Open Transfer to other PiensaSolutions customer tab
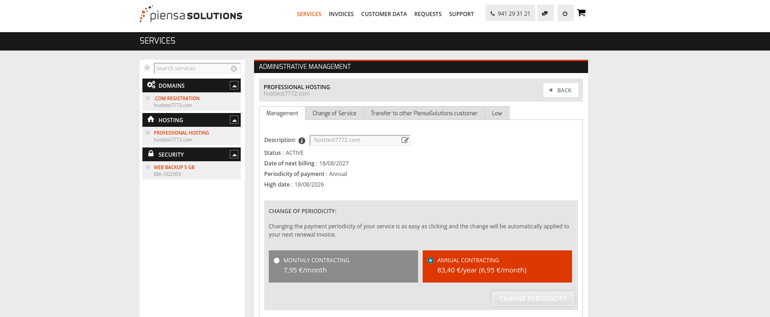Viewport: 770px width, 317px height. pyautogui.click(x=424, y=113)
